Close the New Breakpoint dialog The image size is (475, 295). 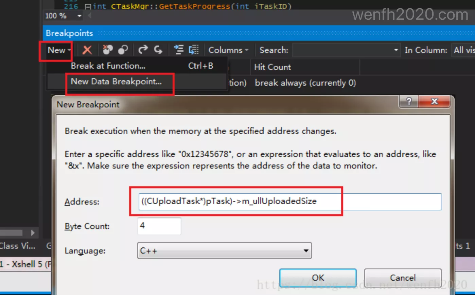pyautogui.click(x=434, y=102)
